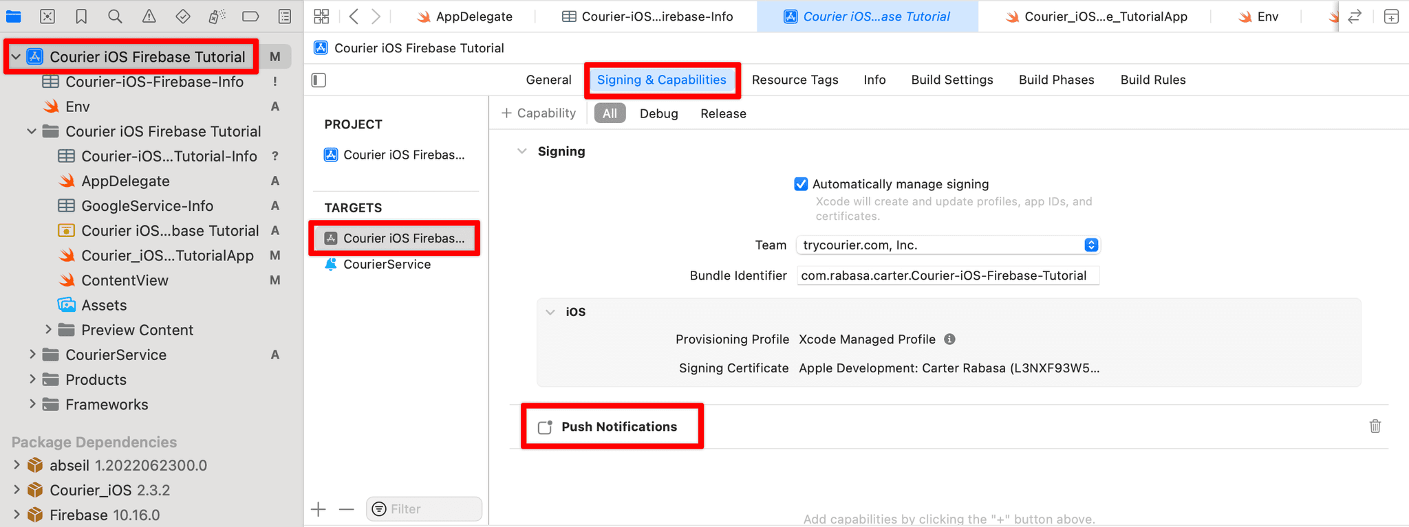Open the Project navigator folder icon

pos(14,16)
